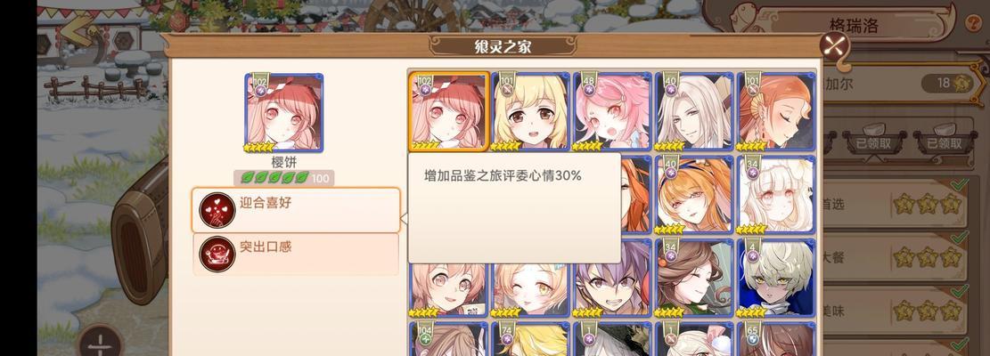The width and height of the screenshot is (990, 356).
Task: Click the gold coin icon next to 18
Action: pyautogui.click(x=961, y=83)
